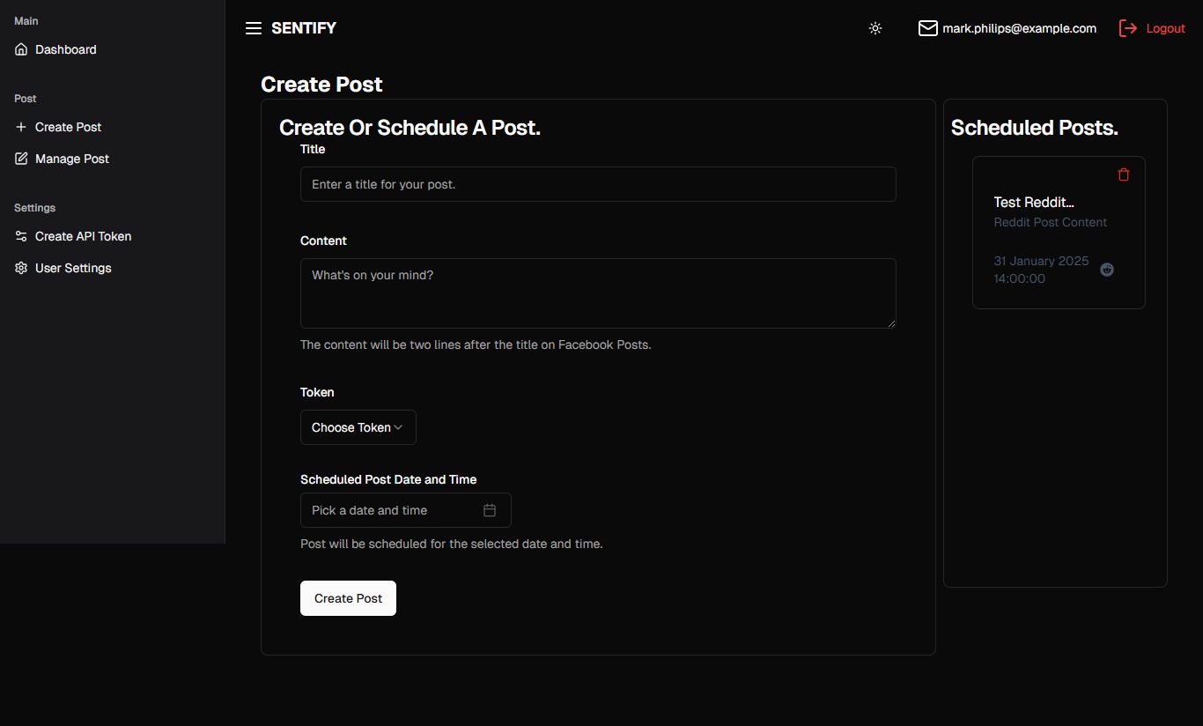Click into the Content text area
Image resolution: width=1203 pixels, height=726 pixels.
[x=597, y=293]
